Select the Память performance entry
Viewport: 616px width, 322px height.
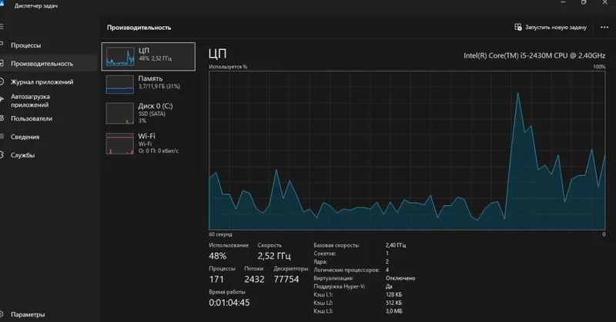point(148,85)
